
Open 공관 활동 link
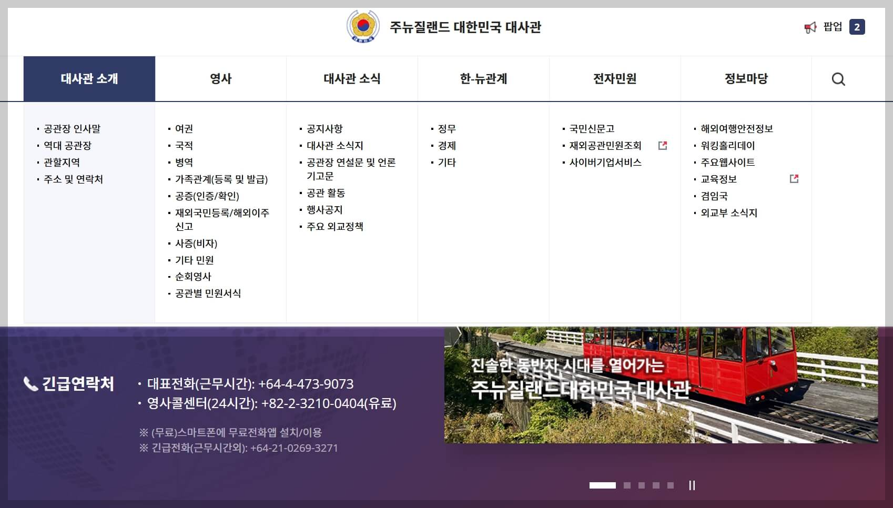pos(326,193)
